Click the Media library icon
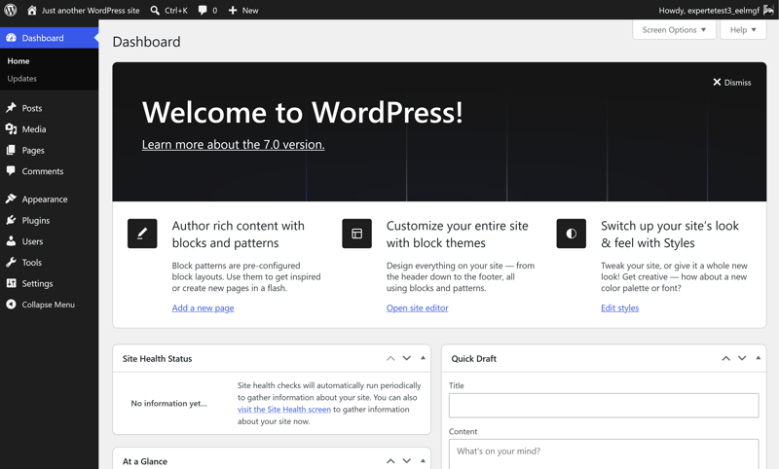The image size is (779, 469). click(11, 129)
